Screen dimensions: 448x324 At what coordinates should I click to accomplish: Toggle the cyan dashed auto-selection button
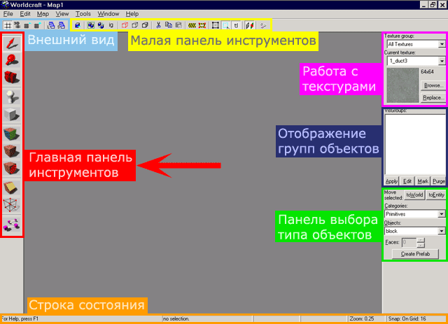[x=225, y=25]
